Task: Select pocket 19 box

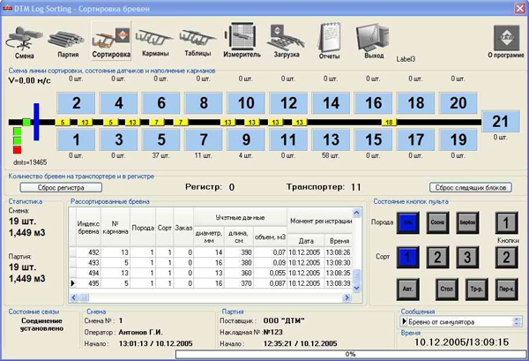Action: click(458, 139)
